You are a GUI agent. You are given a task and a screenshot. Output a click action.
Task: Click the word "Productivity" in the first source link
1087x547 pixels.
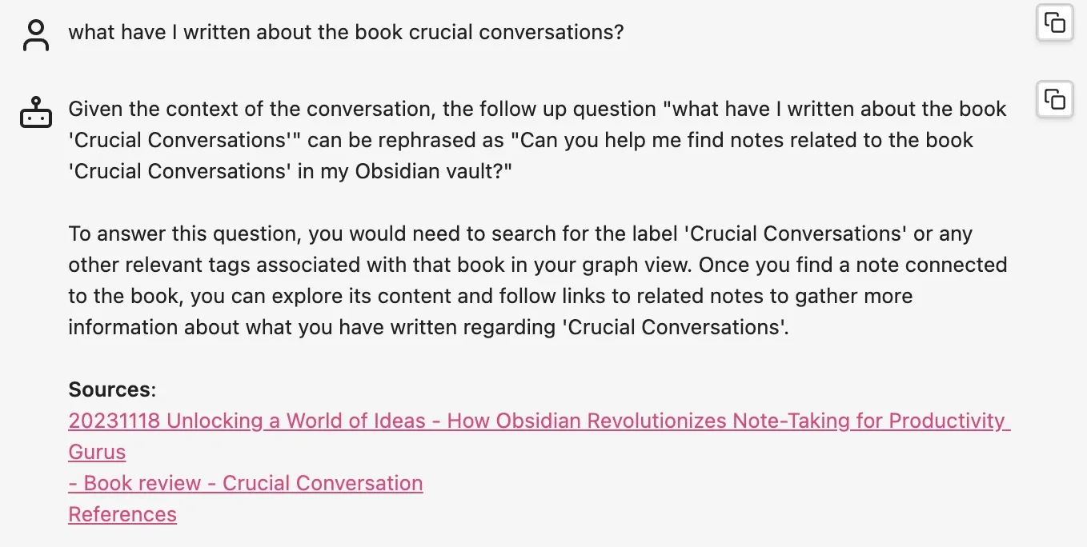pyautogui.click(x=946, y=421)
